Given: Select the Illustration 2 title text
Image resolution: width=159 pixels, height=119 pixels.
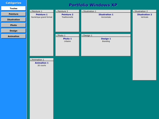Looking at the screenshot, I should tap(145, 15).
